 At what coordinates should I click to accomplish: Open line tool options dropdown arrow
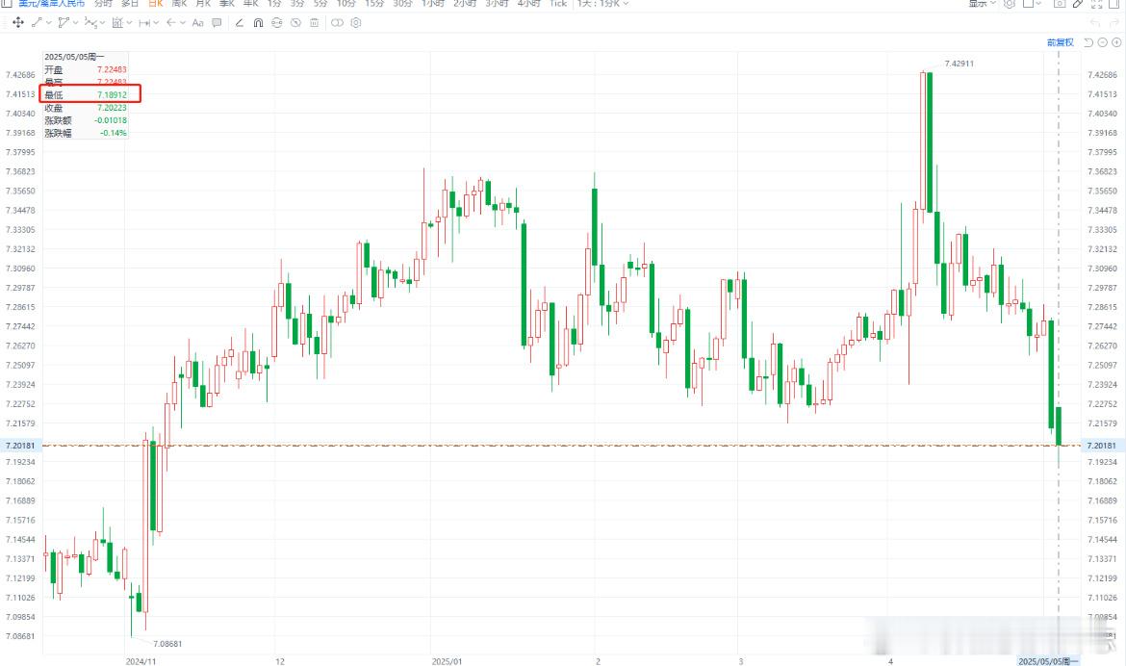coord(48,23)
